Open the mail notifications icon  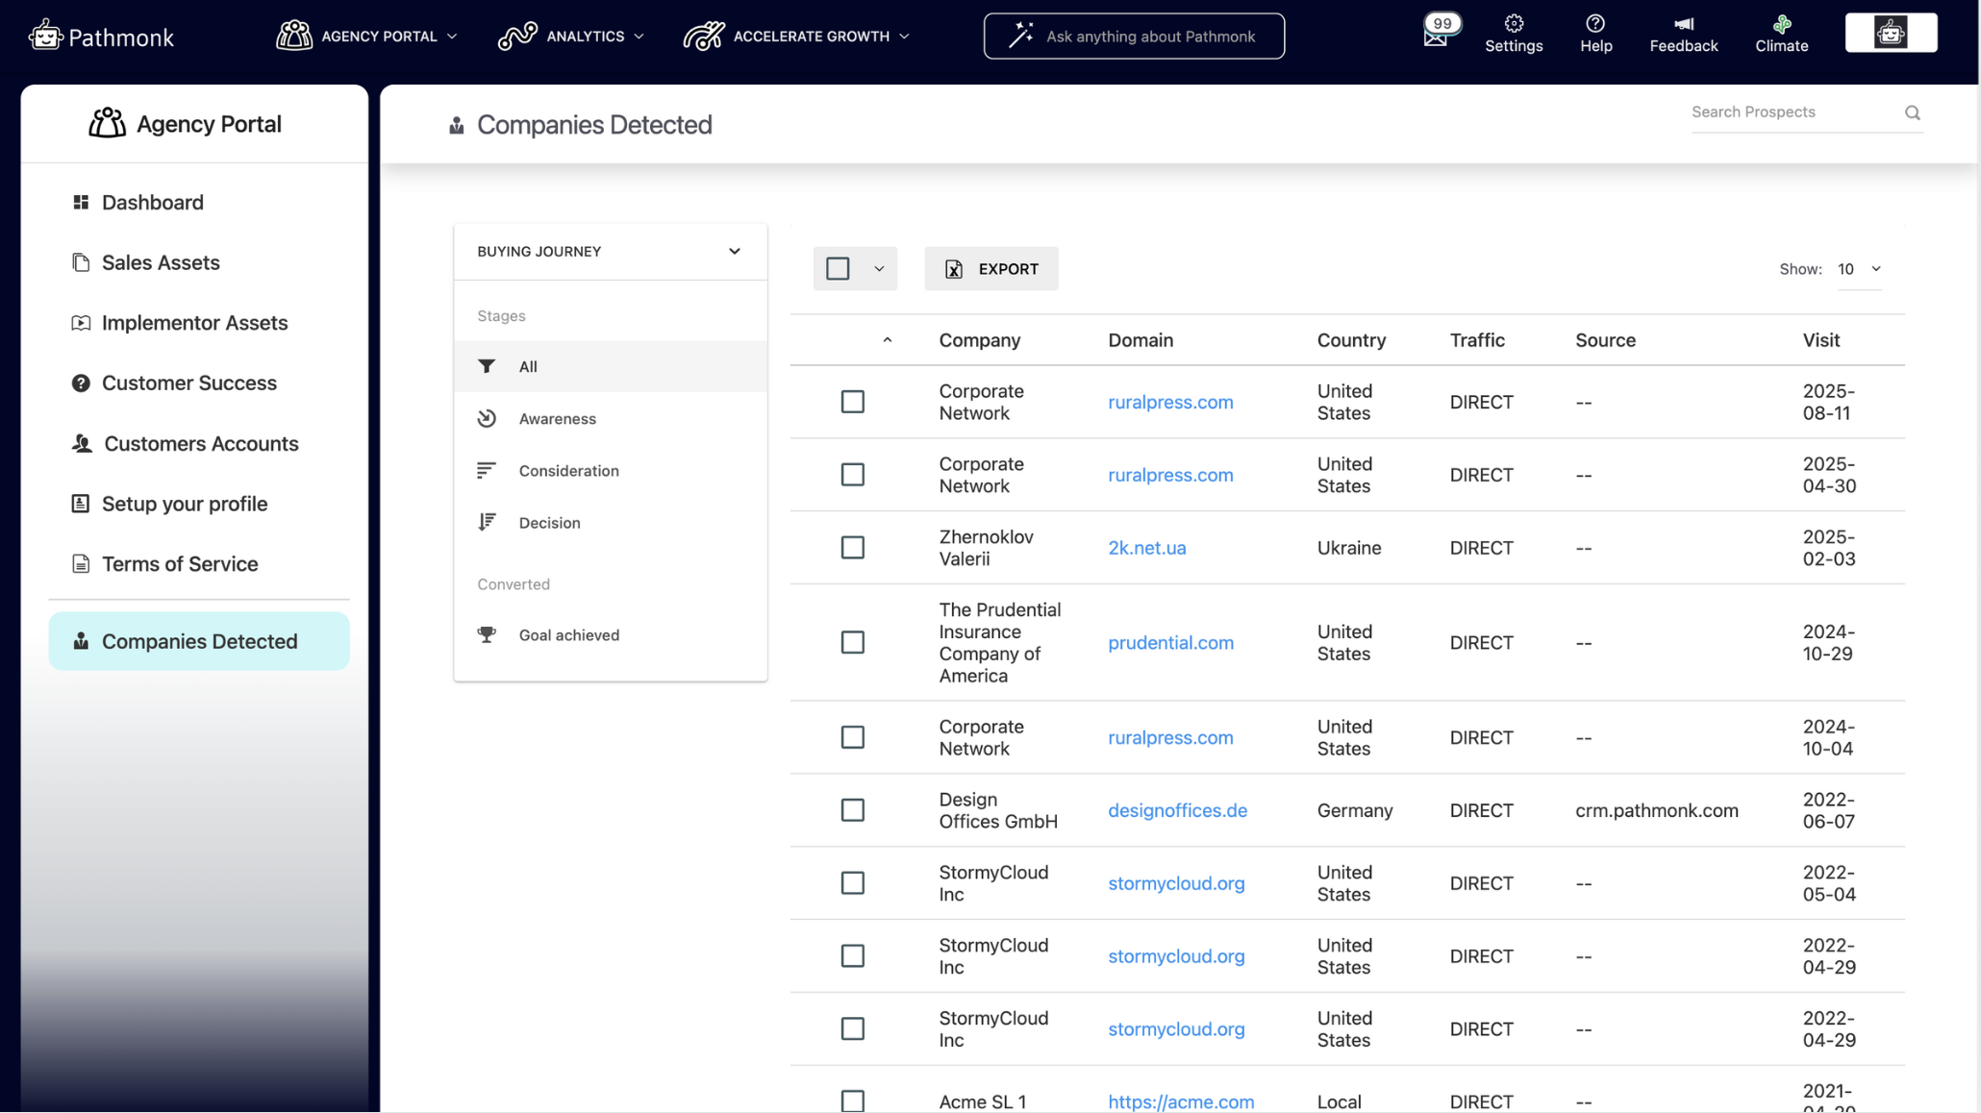click(x=1436, y=37)
